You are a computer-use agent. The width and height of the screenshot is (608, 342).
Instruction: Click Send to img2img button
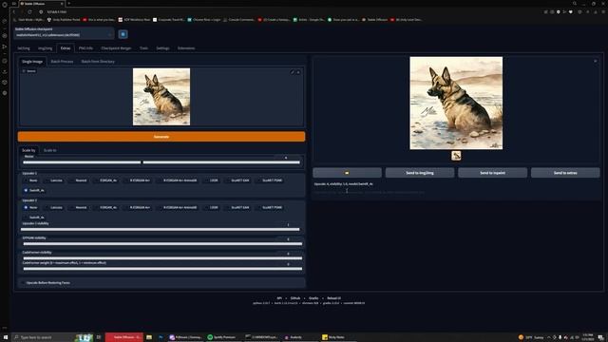coord(420,173)
